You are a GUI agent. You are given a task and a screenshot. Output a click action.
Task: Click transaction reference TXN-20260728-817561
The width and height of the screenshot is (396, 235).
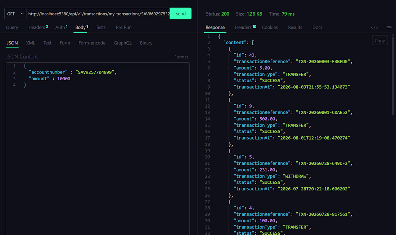[x=323, y=214]
